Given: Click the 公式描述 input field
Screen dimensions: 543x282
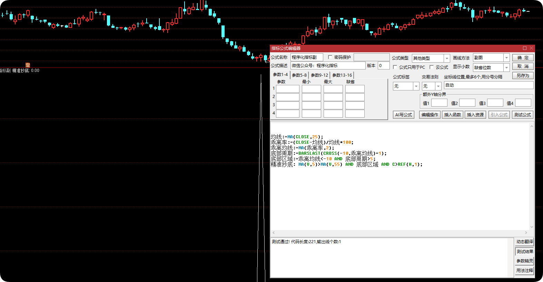Looking at the screenshot, I should click(328, 66).
